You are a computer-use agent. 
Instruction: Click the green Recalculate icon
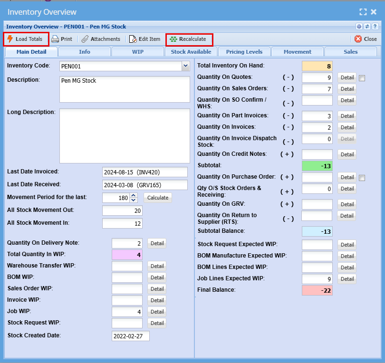tap(173, 39)
